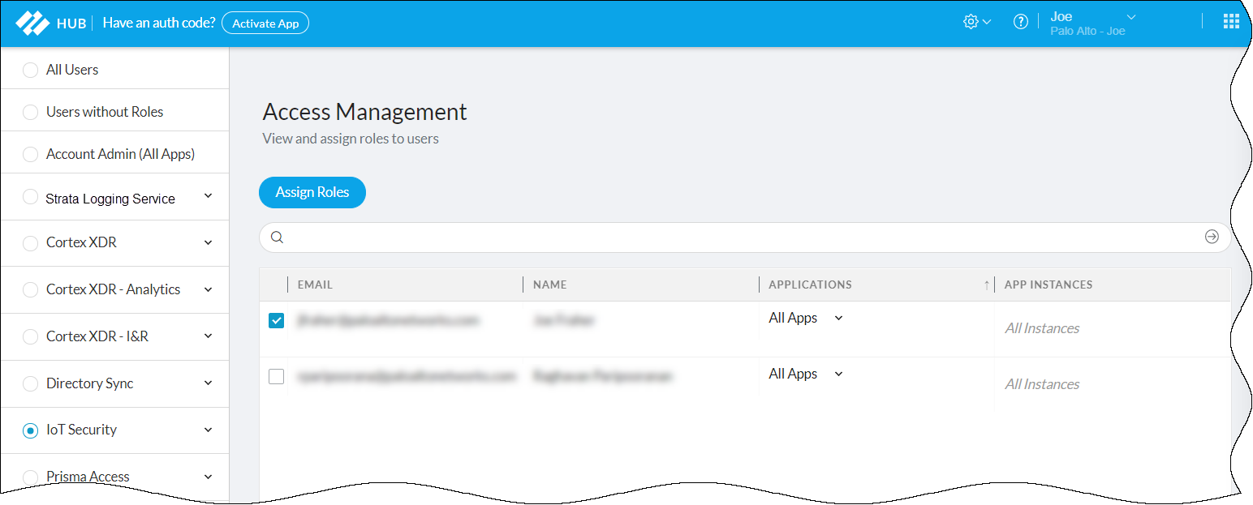Open All Apps dropdown in second row
1253x505 pixels.
806,374
